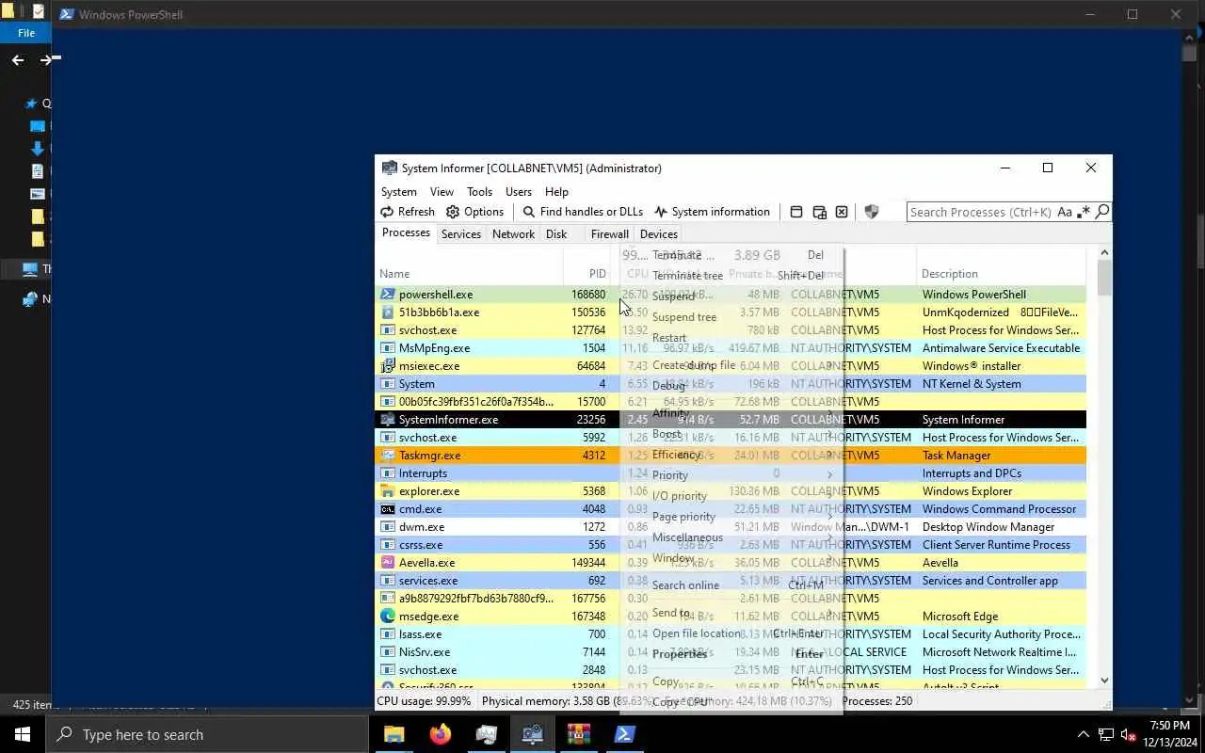Viewport: 1205px width, 753px height.
Task: Open File Explorer from the taskbar
Action: tap(394, 734)
